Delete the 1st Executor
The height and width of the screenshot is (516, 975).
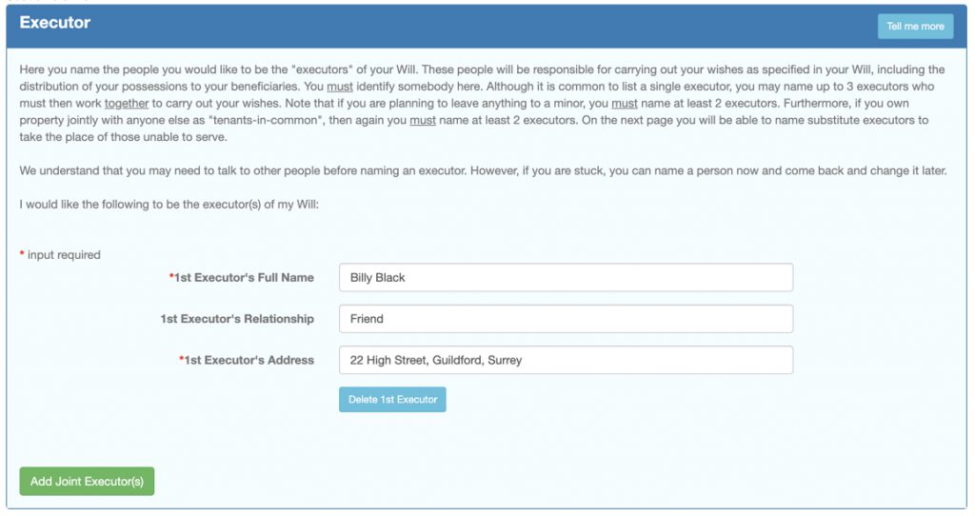(x=392, y=400)
